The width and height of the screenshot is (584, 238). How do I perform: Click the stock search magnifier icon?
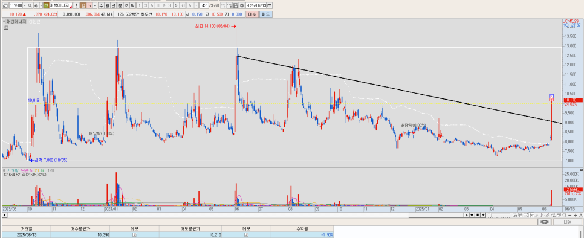(x=30, y=5)
